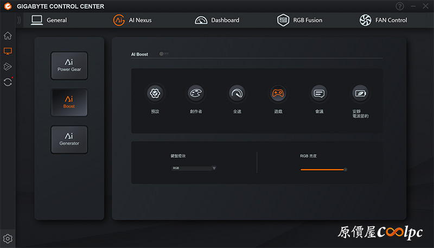Select the 遊戲 gaming controller icon
Image resolution: width=434 pixels, height=248 pixels.
click(x=278, y=93)
